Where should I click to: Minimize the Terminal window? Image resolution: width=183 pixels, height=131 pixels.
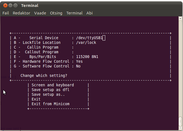10,5
